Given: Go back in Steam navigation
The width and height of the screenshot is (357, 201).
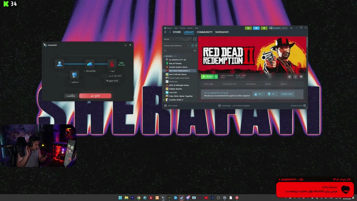Looking at the screenshot, I should click(x=165, y=32).
